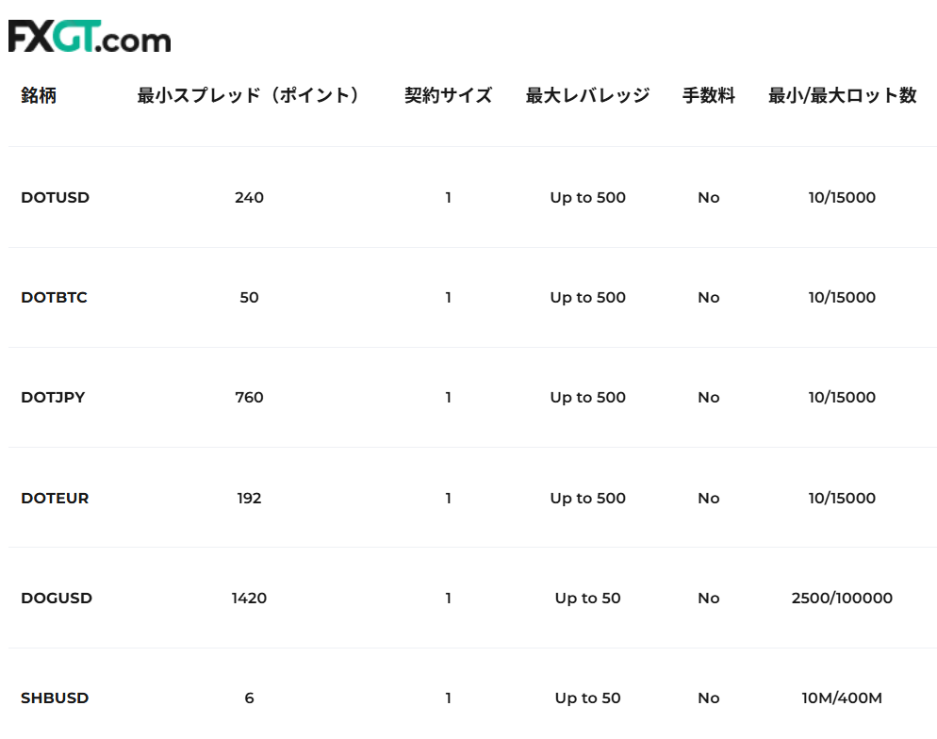The width and height of the screenshot is (937, 739).
Task: Click the 契約サイズ column header
Action: pyautogui.click(x=448, y=95)
